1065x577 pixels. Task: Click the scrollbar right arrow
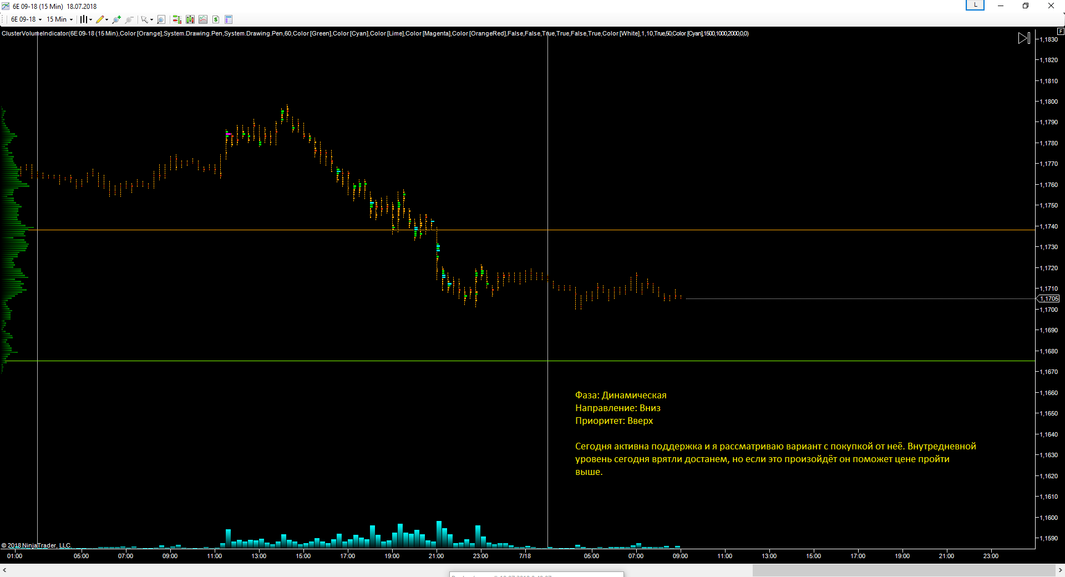[1060, 570]
